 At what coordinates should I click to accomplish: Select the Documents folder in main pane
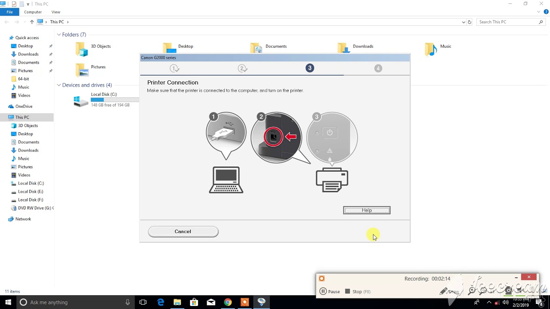point(269,48)
